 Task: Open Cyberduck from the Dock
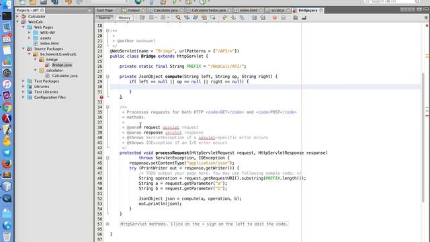[7, 140]
